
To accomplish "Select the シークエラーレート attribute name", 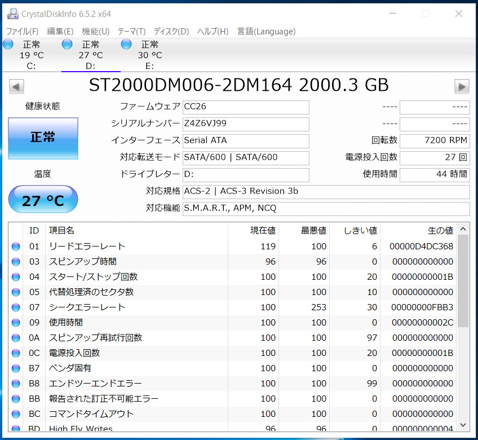I will point(87,307).
